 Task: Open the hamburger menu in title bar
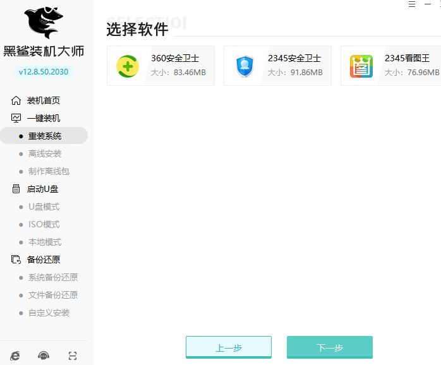click(x=412, y=4)
